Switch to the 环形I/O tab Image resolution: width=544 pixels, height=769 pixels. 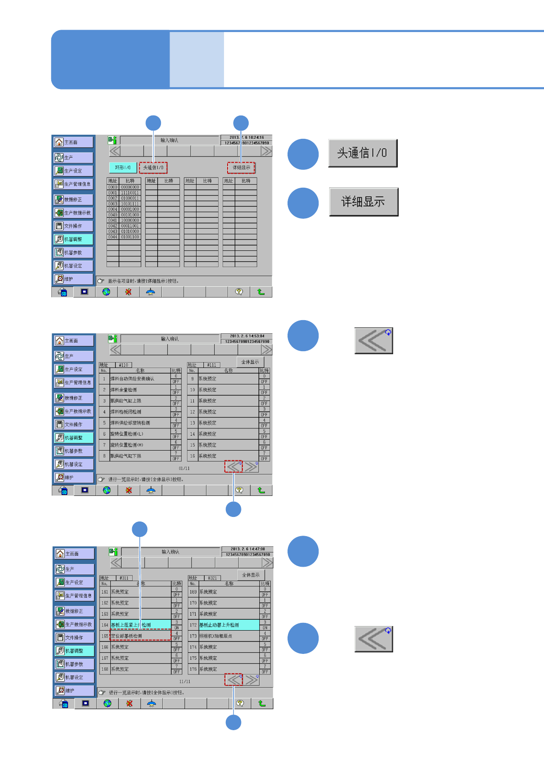123,168
